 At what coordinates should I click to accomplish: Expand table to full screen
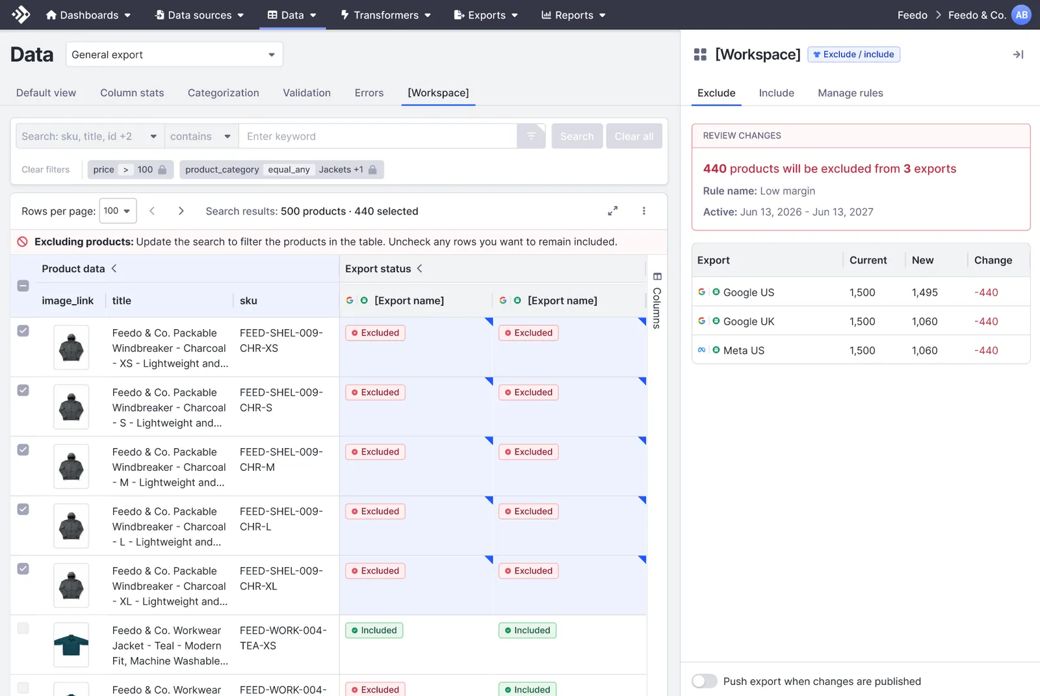[x=612, y=211]
